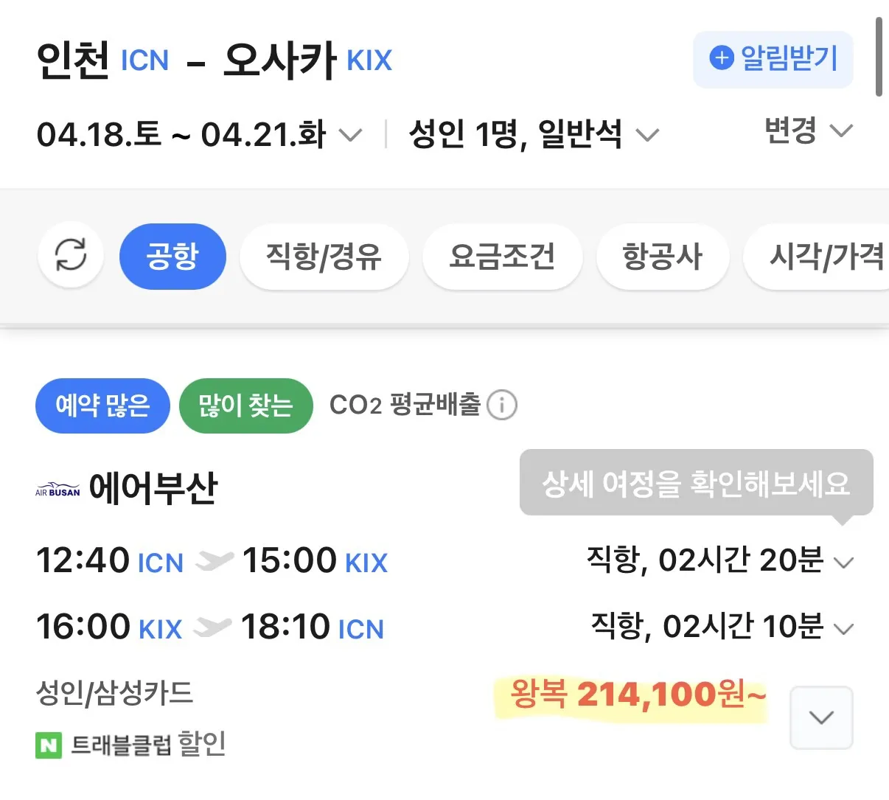Click the refresh search results icon
Image resolution: width=889 pixels, height=800 pixels.
[x=71, y=256]
